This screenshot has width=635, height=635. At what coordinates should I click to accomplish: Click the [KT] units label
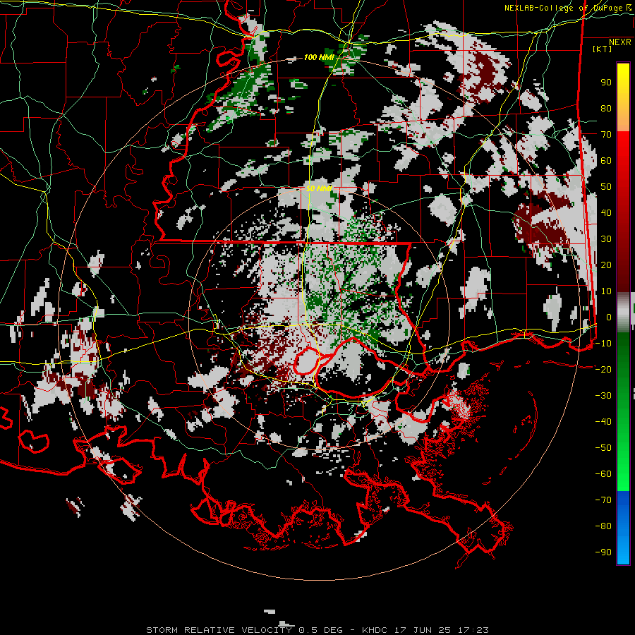click(603, 49)
